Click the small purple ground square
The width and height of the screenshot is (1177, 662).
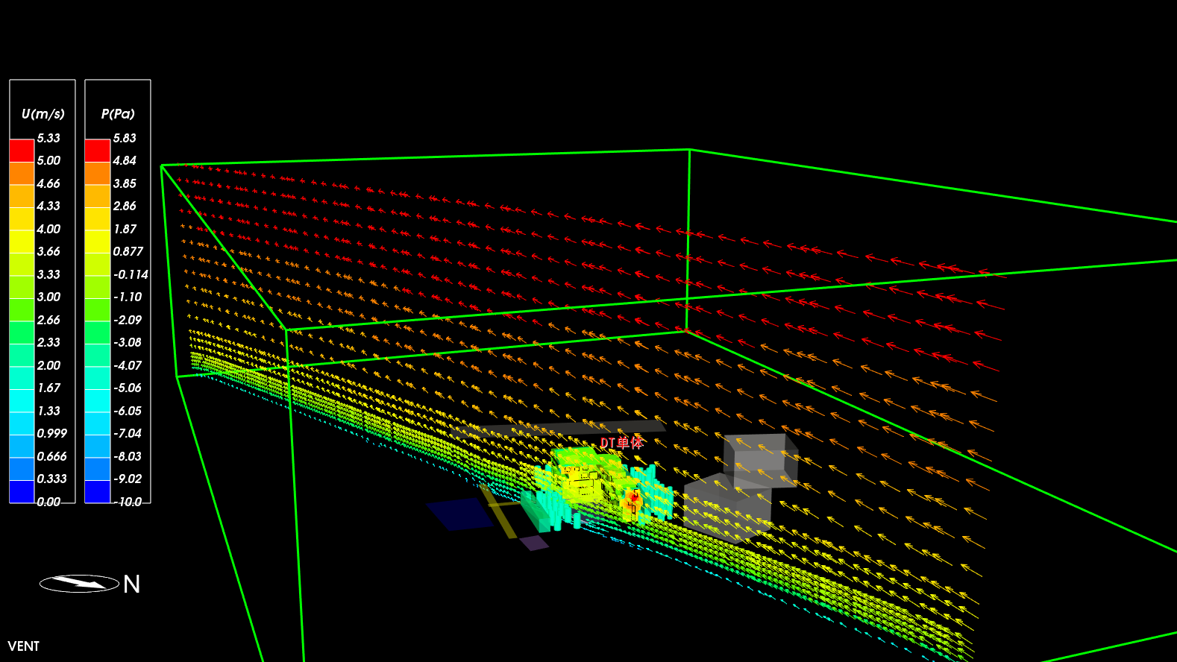[x=533, y=543]
